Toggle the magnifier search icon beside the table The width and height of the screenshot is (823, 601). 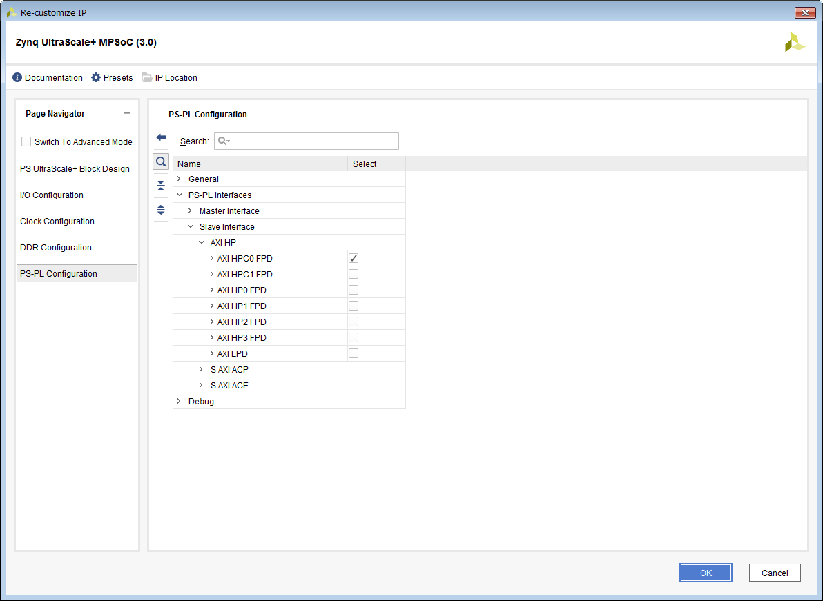[x=160, y=161]
